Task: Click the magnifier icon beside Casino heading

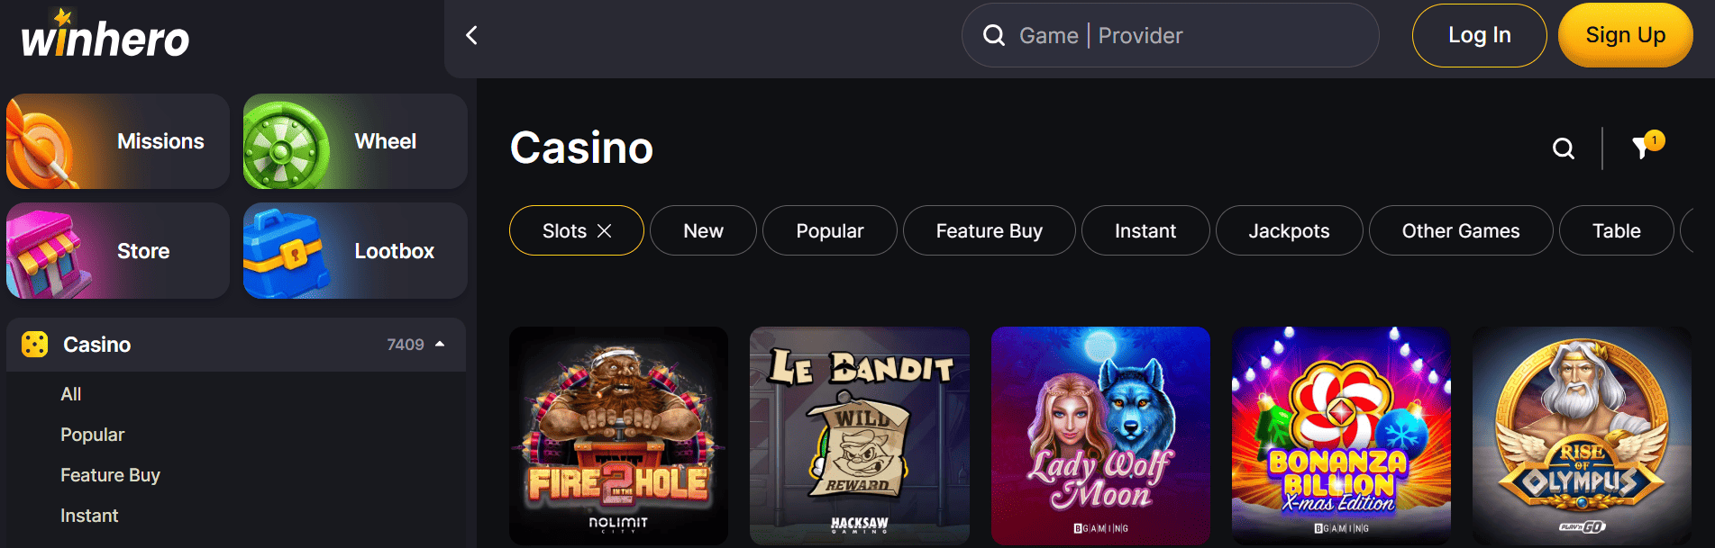Action: point(1564,148)
